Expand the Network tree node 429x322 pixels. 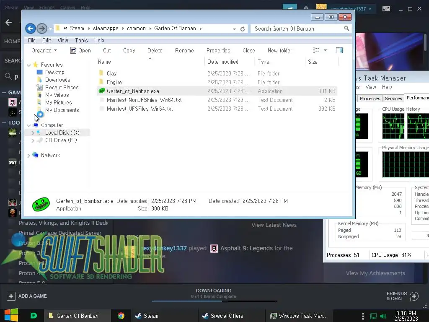point(28,156)
